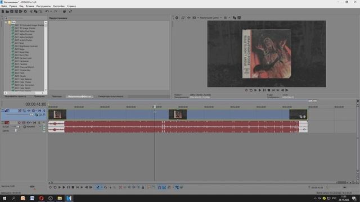This screenshot has width=360, height=202.
Task: Open the edit tool dropdown arrow
Action: [101, 187]
